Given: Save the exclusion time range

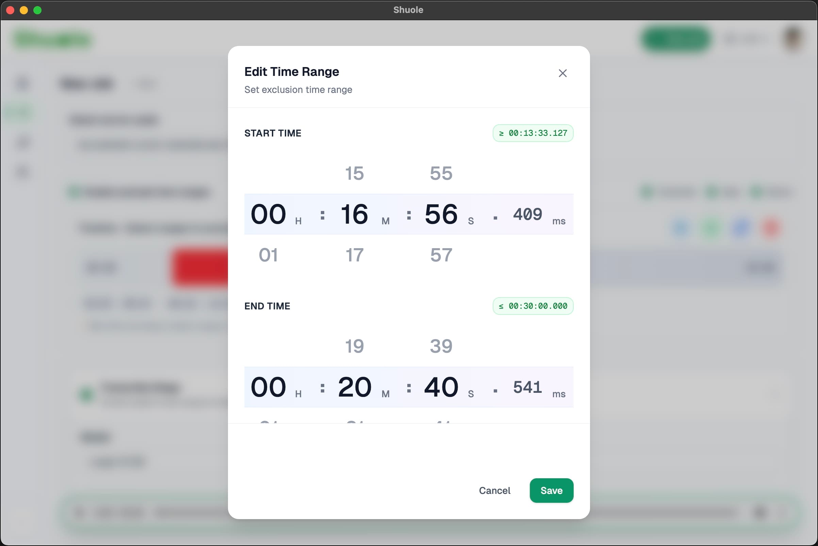Looking at the screenshot, I should (x=551, y=490).
